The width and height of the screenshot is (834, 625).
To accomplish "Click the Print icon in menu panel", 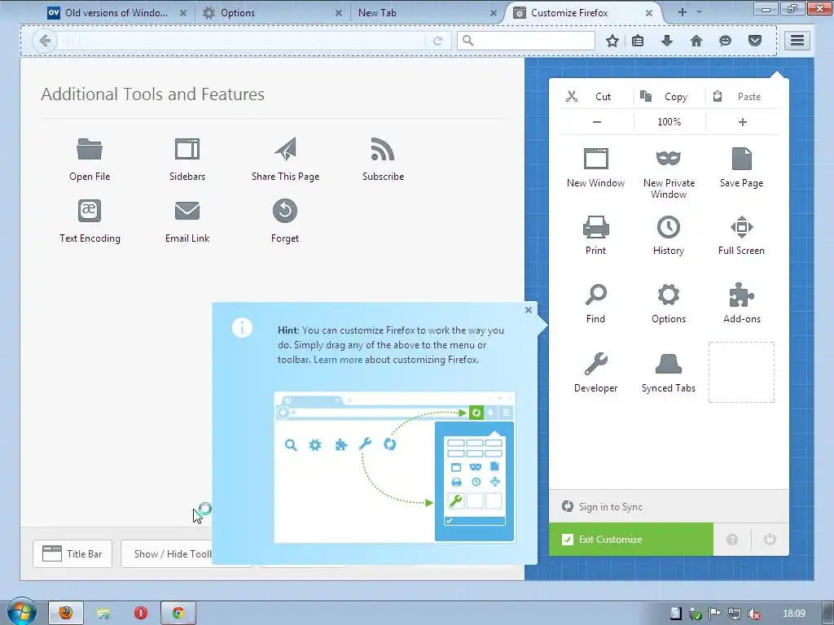I will tap(595, 227).
